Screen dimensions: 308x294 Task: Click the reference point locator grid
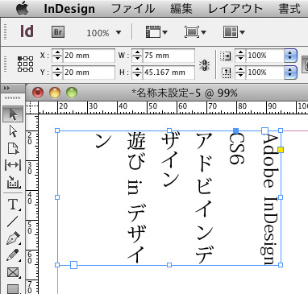coord(26,64)
